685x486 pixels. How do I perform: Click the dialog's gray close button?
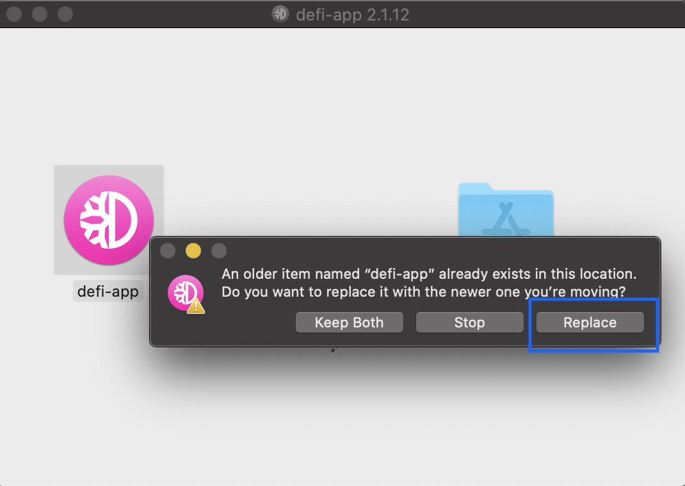[x=168, y=251]
